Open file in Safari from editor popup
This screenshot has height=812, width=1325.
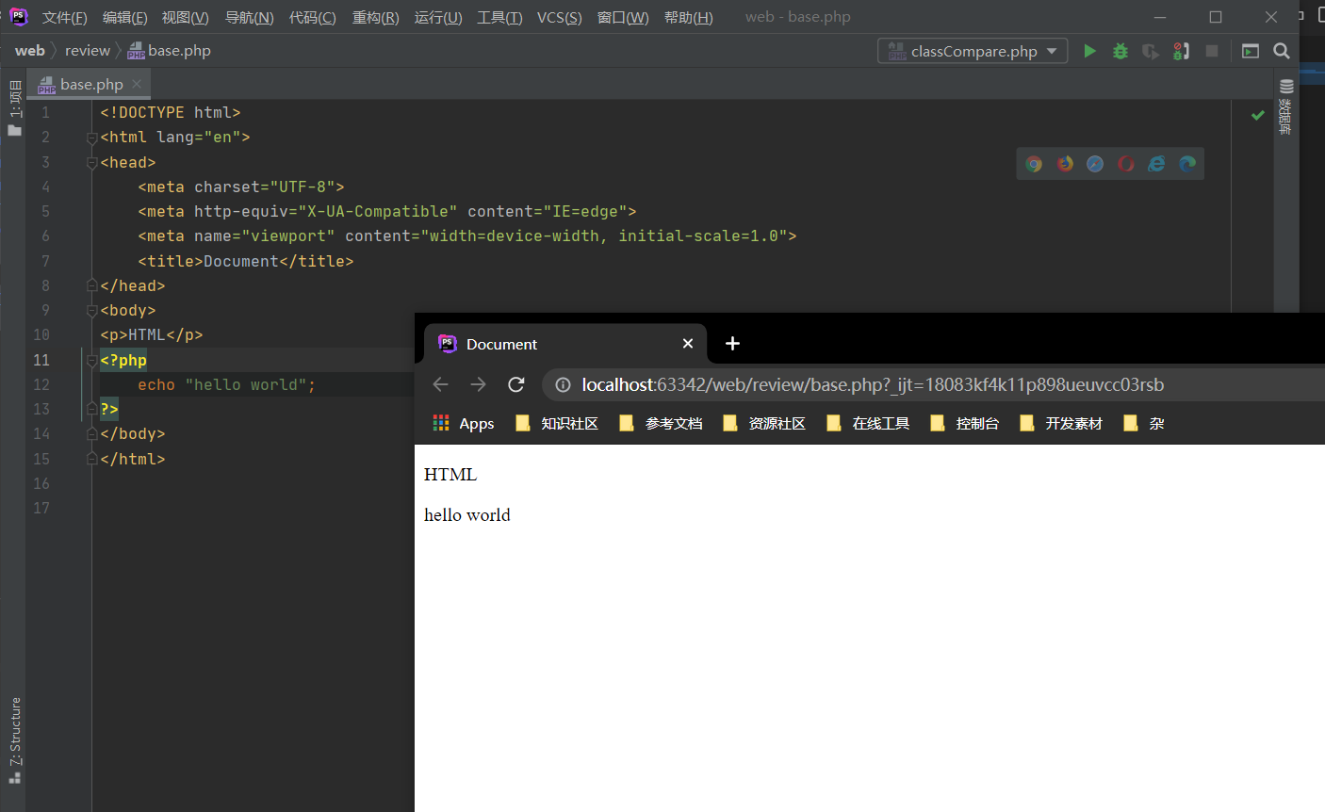[1095, 164]
